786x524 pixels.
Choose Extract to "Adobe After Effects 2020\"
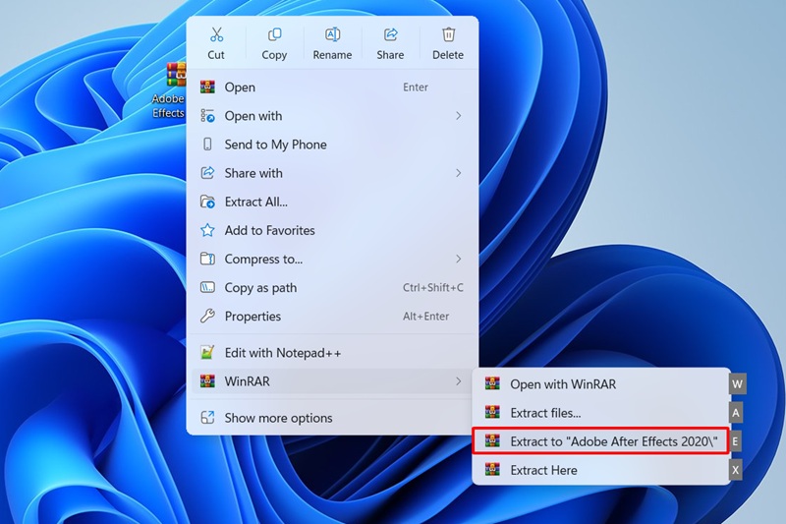click(x=601, y=441)
